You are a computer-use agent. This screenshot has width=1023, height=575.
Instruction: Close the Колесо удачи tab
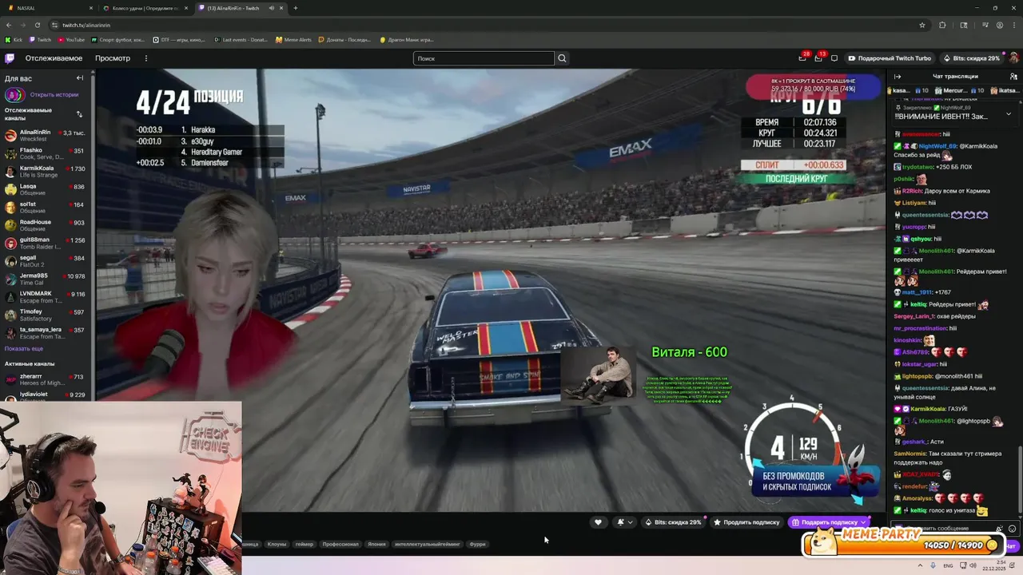coord(185,8)
